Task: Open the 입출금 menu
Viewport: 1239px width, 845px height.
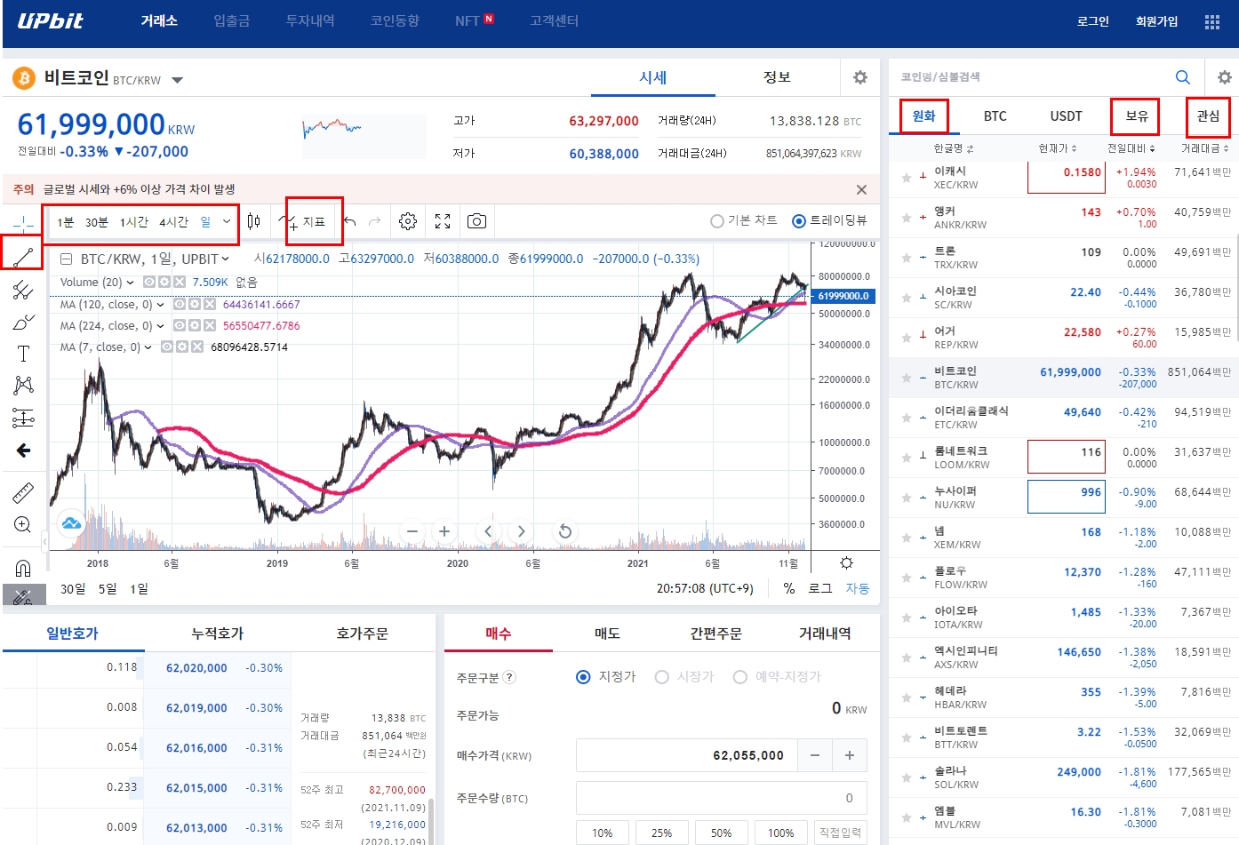Action: pyautogui.click(x=232, y=20)
